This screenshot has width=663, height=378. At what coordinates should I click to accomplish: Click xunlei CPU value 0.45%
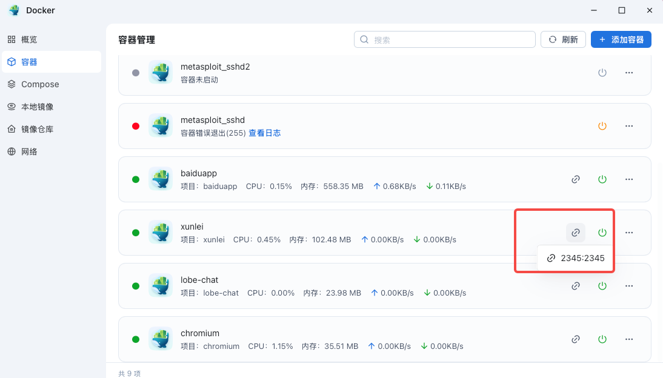[x=269, y=239]
